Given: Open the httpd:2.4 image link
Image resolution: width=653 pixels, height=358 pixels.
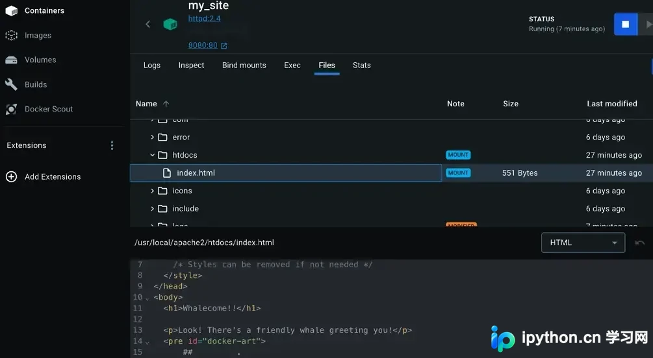Looking at the screenshot, I should (x=204, y=19).
